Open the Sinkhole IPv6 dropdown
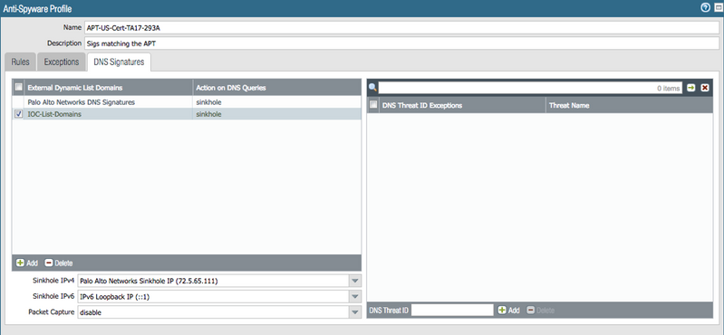Viewport: 724px width, 335px height. (354, 297)
